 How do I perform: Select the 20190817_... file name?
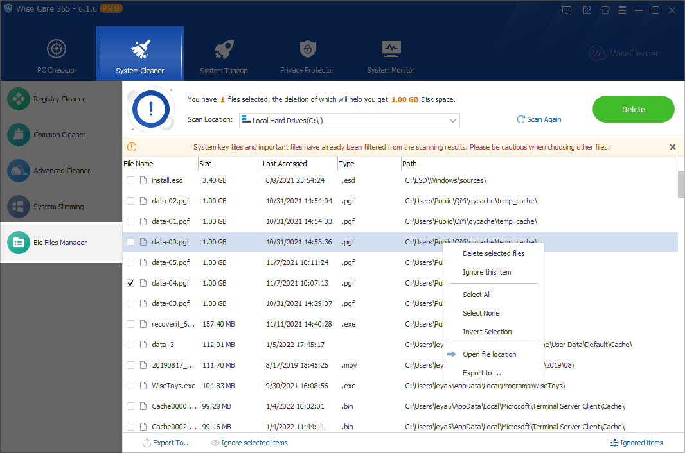[x=173, y=365]
